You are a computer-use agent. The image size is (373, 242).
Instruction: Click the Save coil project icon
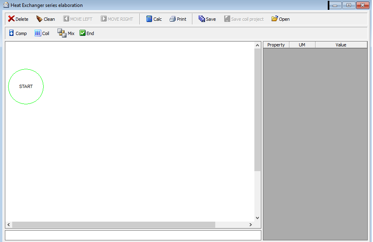[227, 19]
